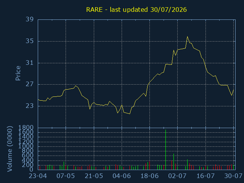This screenshot has width=244, height=183.
Task: Select the 23 price axis label
Action: [x=29, y=106]
